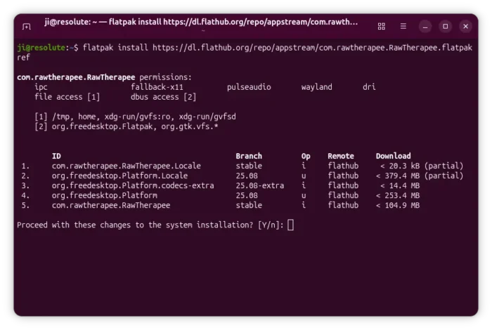This screenshot has width=492, height=330.
Task: Click the Branch column header
Action: 249,156
